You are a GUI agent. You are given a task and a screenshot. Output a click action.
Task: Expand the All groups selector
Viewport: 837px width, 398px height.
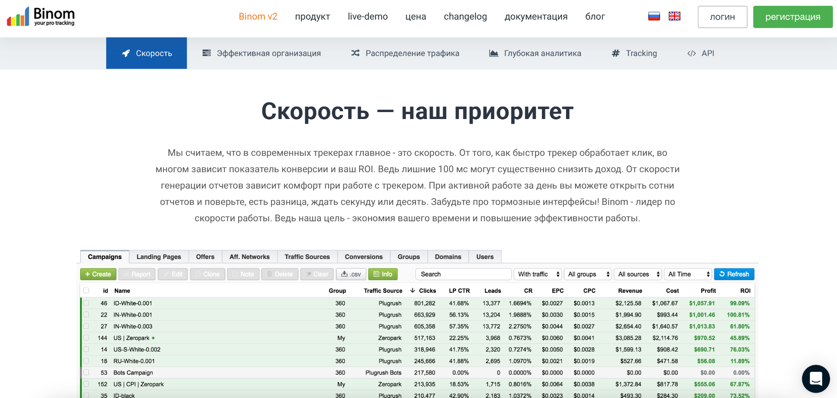tap(588, 274)
